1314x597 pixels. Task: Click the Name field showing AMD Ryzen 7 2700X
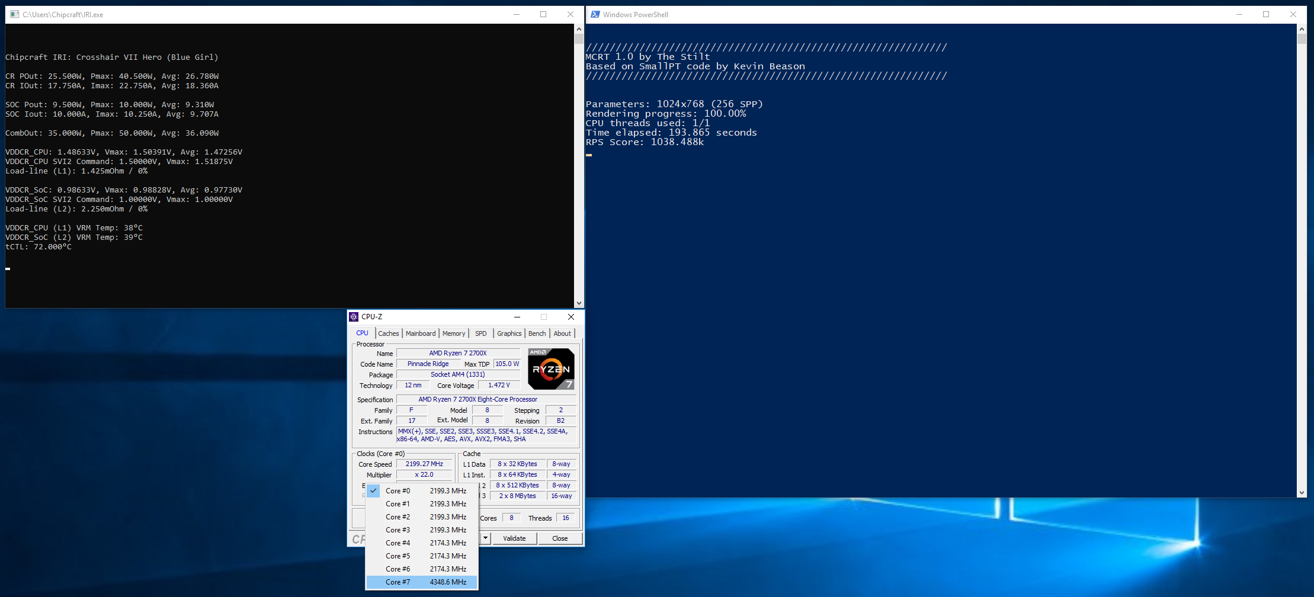[458, 353]
